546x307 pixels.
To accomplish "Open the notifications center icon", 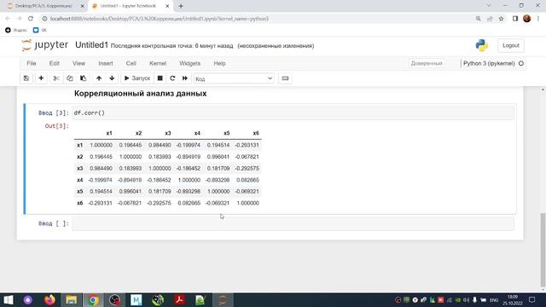I will (532, 300).
